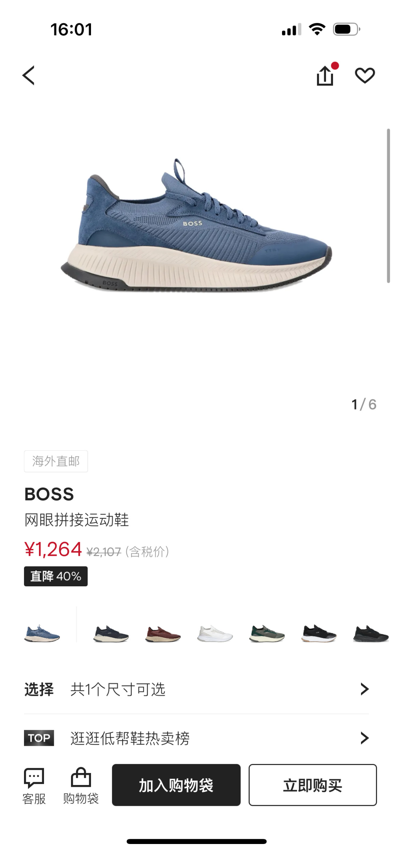Select the burgundy red shoe color
The height and width of the screenshot is (852, 393).
163,634
